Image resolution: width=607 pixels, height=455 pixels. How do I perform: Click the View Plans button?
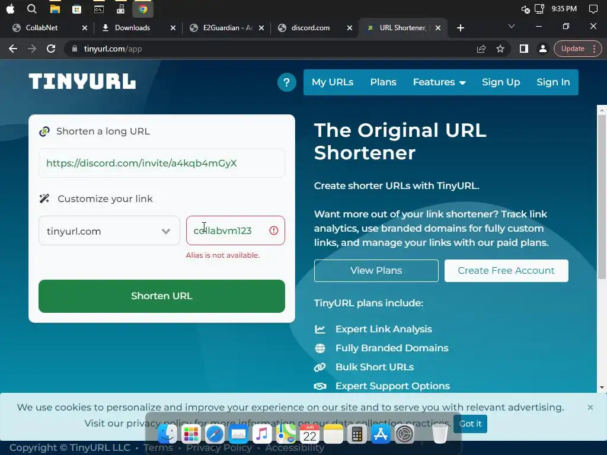[x=376, y=270]
